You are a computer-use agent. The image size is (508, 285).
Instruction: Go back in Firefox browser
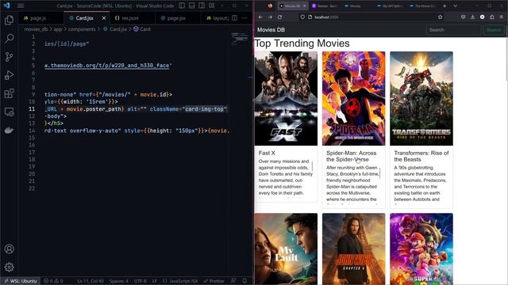260,17
